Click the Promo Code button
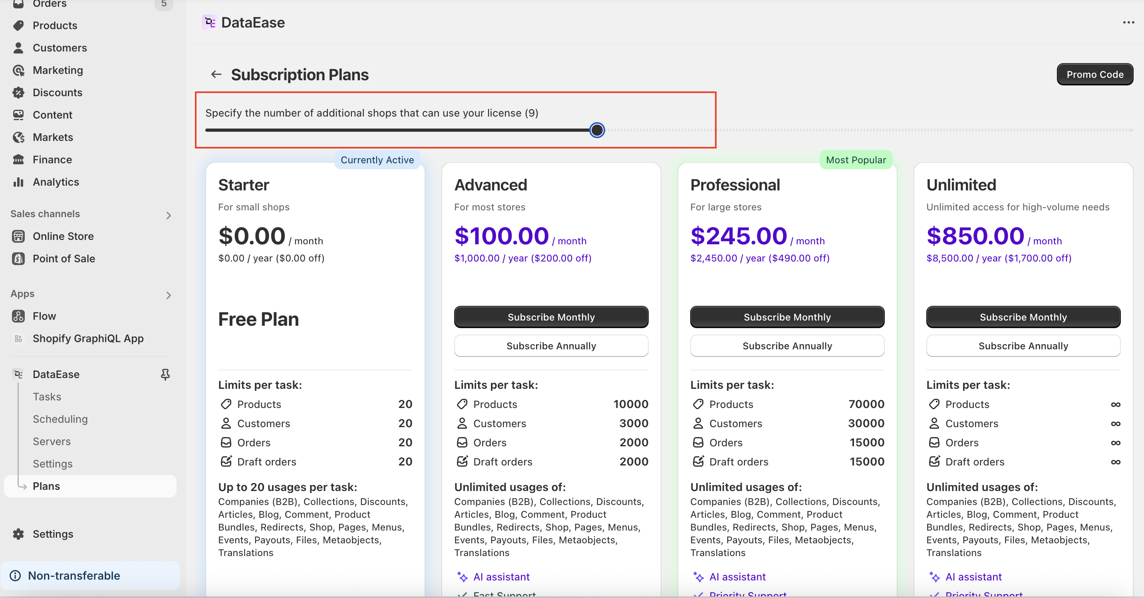The image size is (1144, 598). point(1095,74)
